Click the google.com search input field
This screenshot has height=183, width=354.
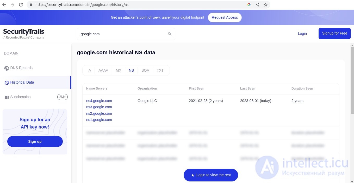coord(126,34)
